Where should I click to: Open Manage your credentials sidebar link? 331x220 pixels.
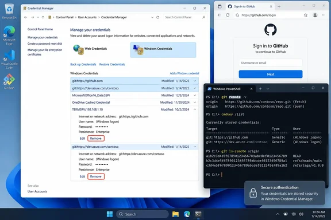click(x=43, y=37)
